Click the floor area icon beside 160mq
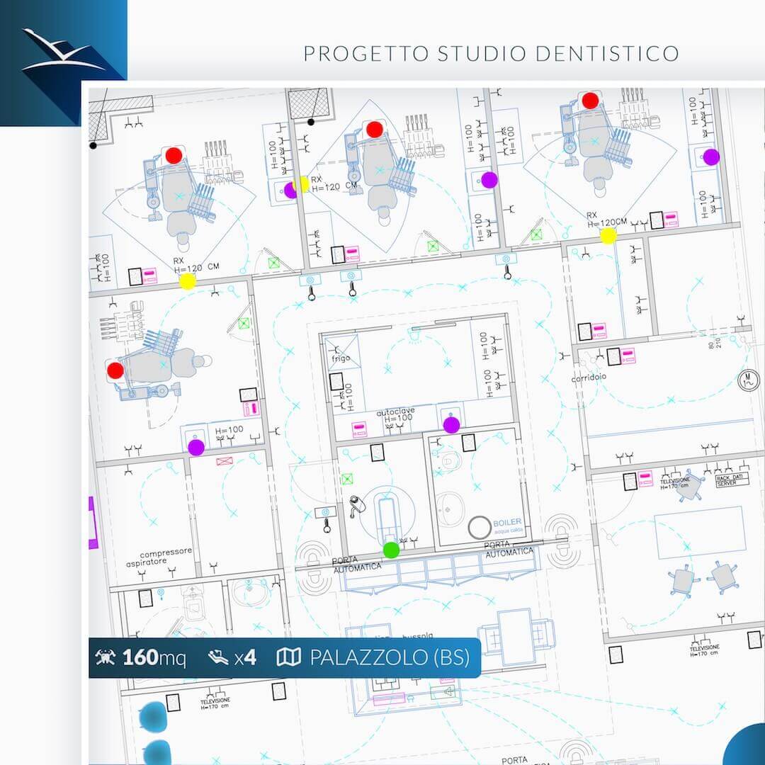Image resolution: width=765 pixels, height=765 pixels. point(105,657)
